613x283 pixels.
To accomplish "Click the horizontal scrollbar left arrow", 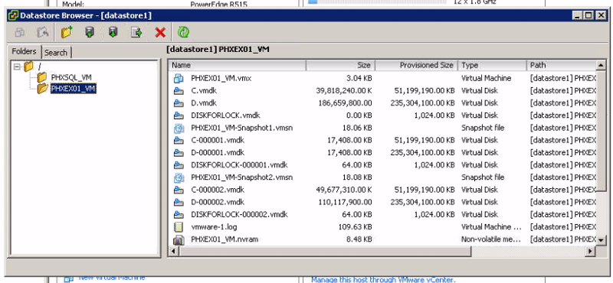I will [174, 252].
